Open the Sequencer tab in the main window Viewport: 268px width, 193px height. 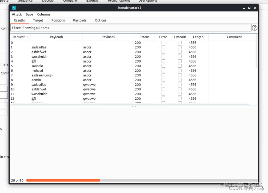(x=26, y=1)
